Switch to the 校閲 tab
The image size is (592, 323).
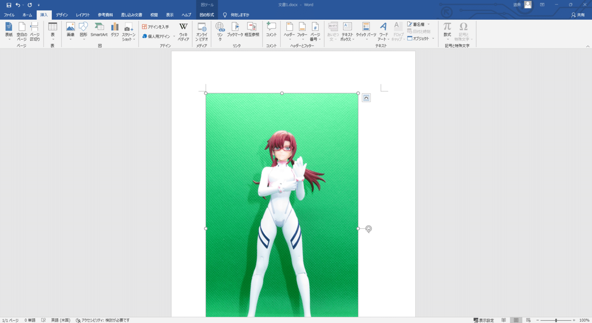(154, 15)
